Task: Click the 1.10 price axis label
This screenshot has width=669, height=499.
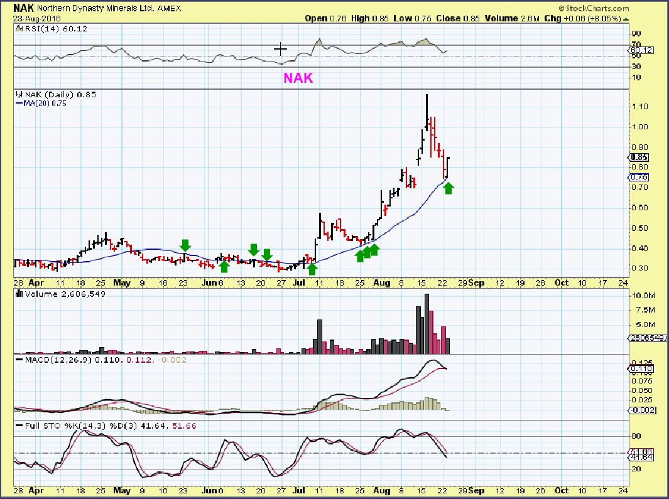Action: (639, 107)
